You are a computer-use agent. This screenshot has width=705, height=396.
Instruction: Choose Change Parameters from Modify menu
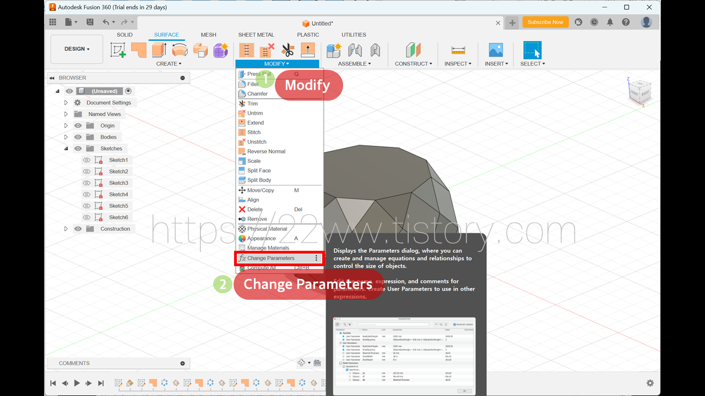pos(279,258)
